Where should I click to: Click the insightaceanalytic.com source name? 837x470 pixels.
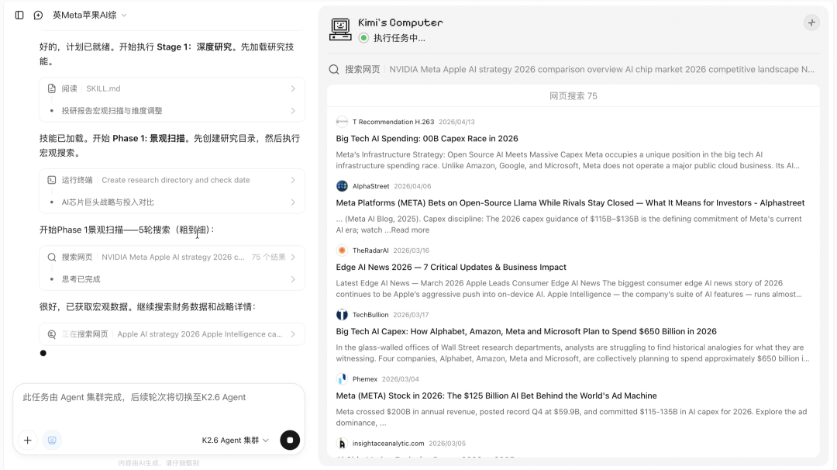388,444
